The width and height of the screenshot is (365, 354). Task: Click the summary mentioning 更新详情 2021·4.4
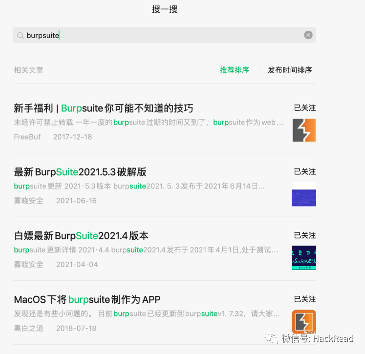pos(146,250)
